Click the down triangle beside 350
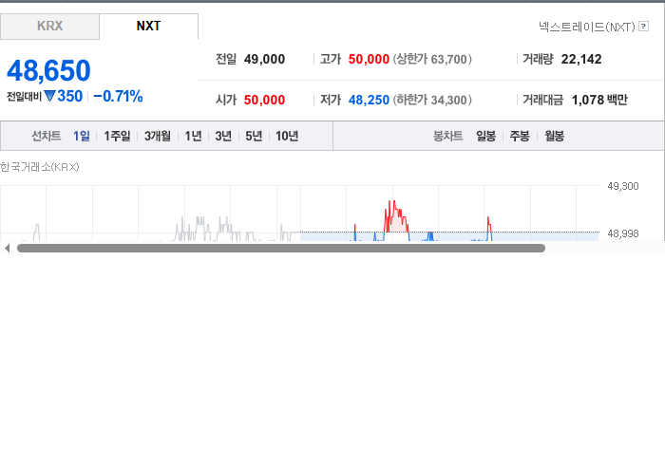Screen dimensions: 665x465 [49, 96]
